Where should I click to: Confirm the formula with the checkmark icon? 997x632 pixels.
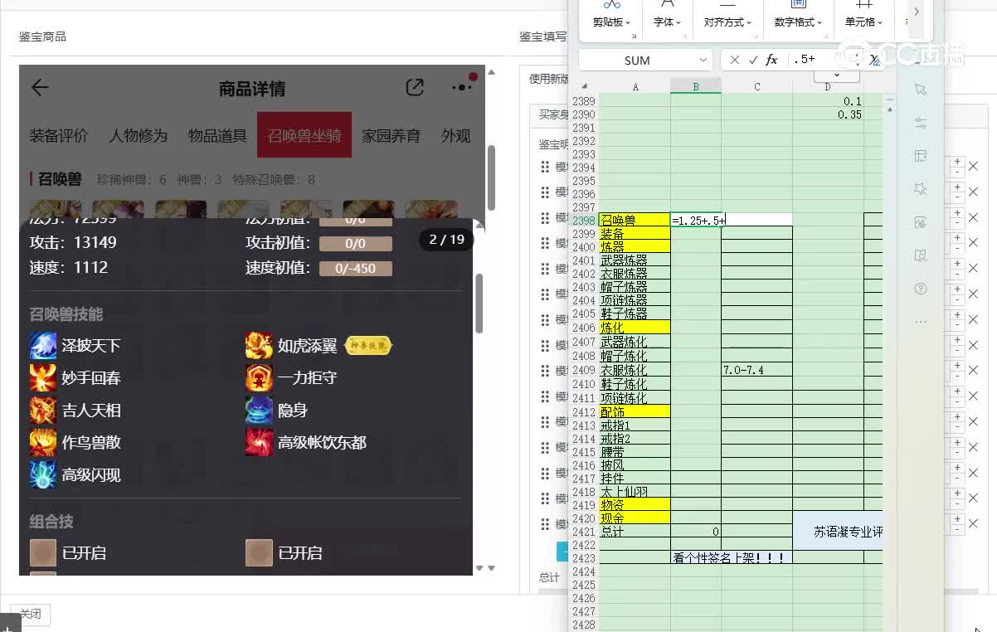pyautogui.click(x=753, y=60)
